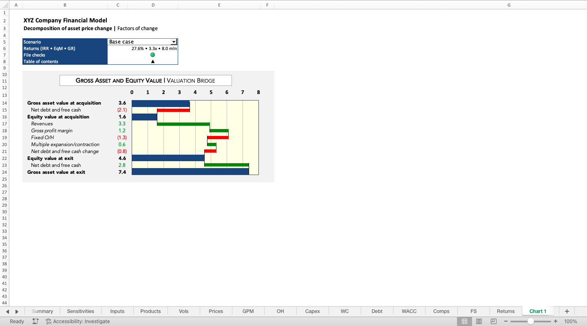Open the FS sheet tab
This screenshot has height=326, width=587.
[473, 311]
